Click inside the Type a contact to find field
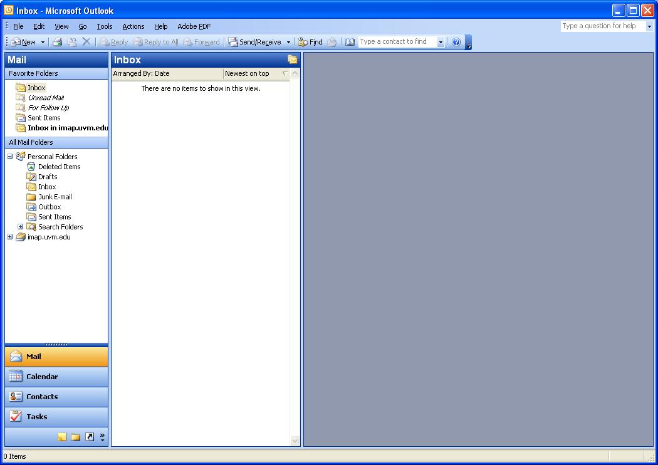Image resolution: width=658 pixels, height=465 pixels. click(x=395, y=41)
